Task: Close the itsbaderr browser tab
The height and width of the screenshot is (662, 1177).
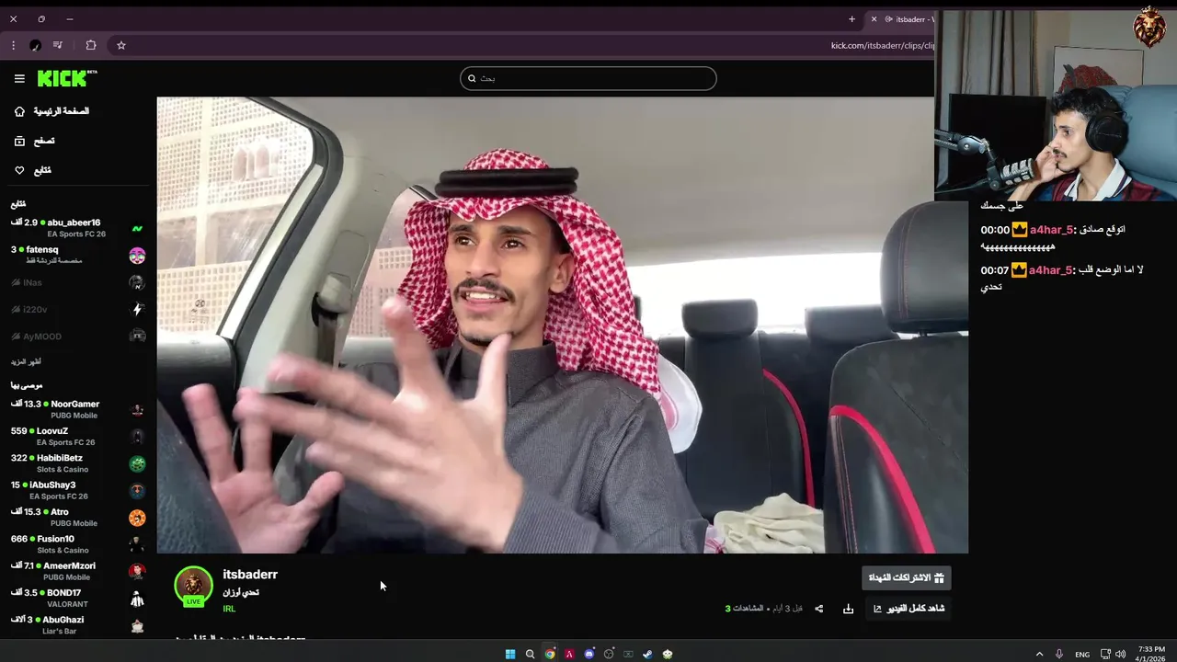Action: (x=874, y=18)
